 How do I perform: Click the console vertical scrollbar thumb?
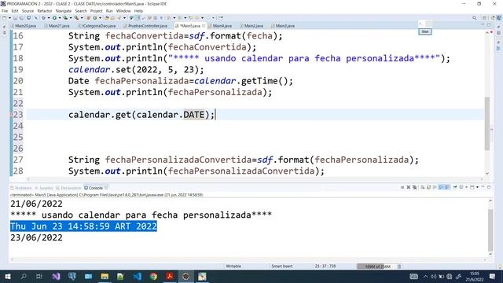coord(490,230)
